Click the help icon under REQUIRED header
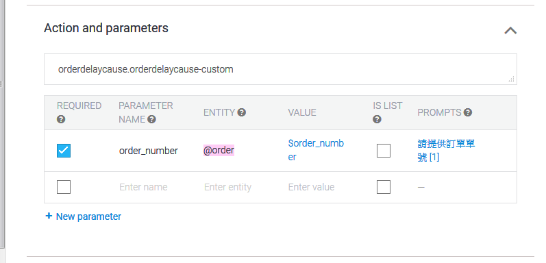The height and width of the screenshot is (263, 546). (61, 119)
